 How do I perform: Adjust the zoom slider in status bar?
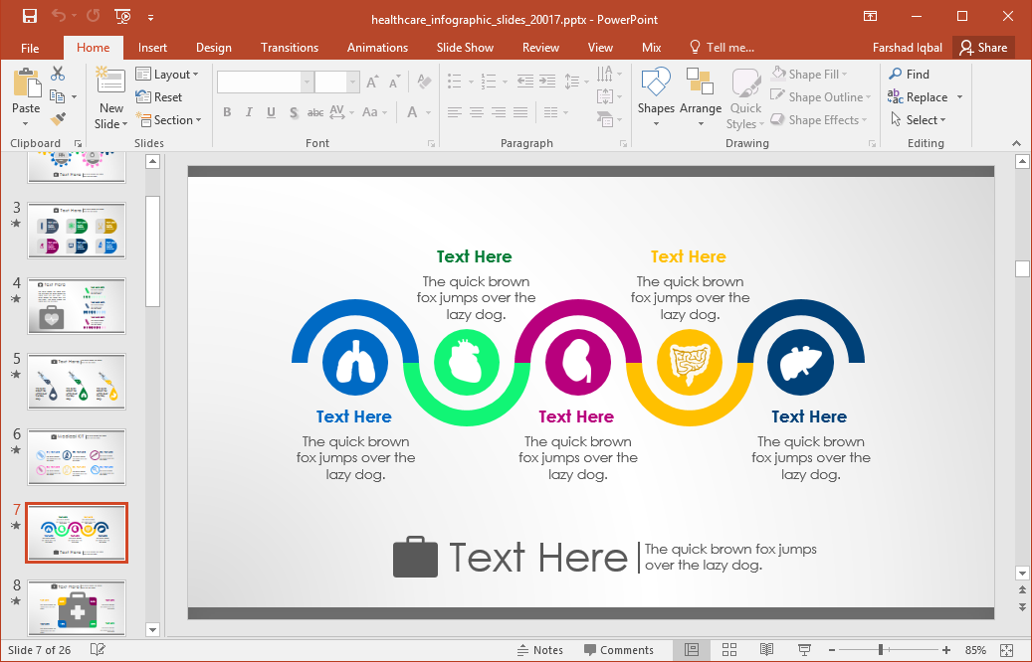880,650
